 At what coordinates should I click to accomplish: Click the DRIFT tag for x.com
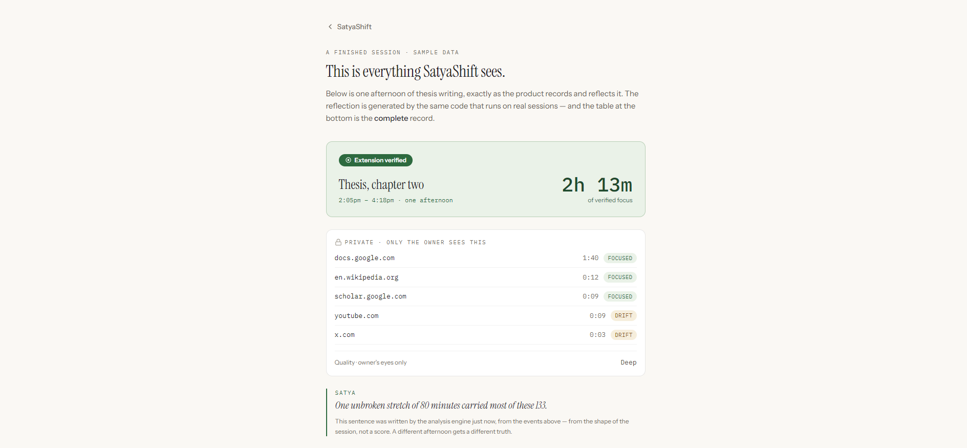624,335
